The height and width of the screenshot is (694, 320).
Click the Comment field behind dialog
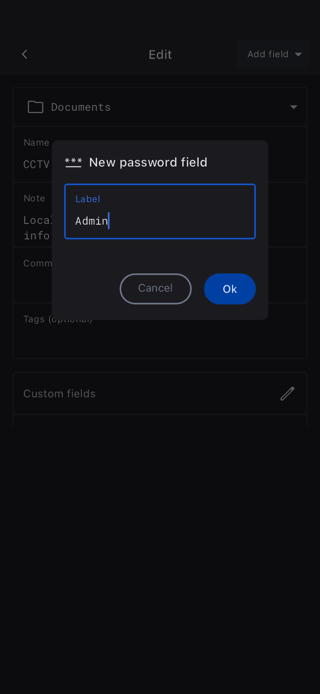(x=37, y=263)
